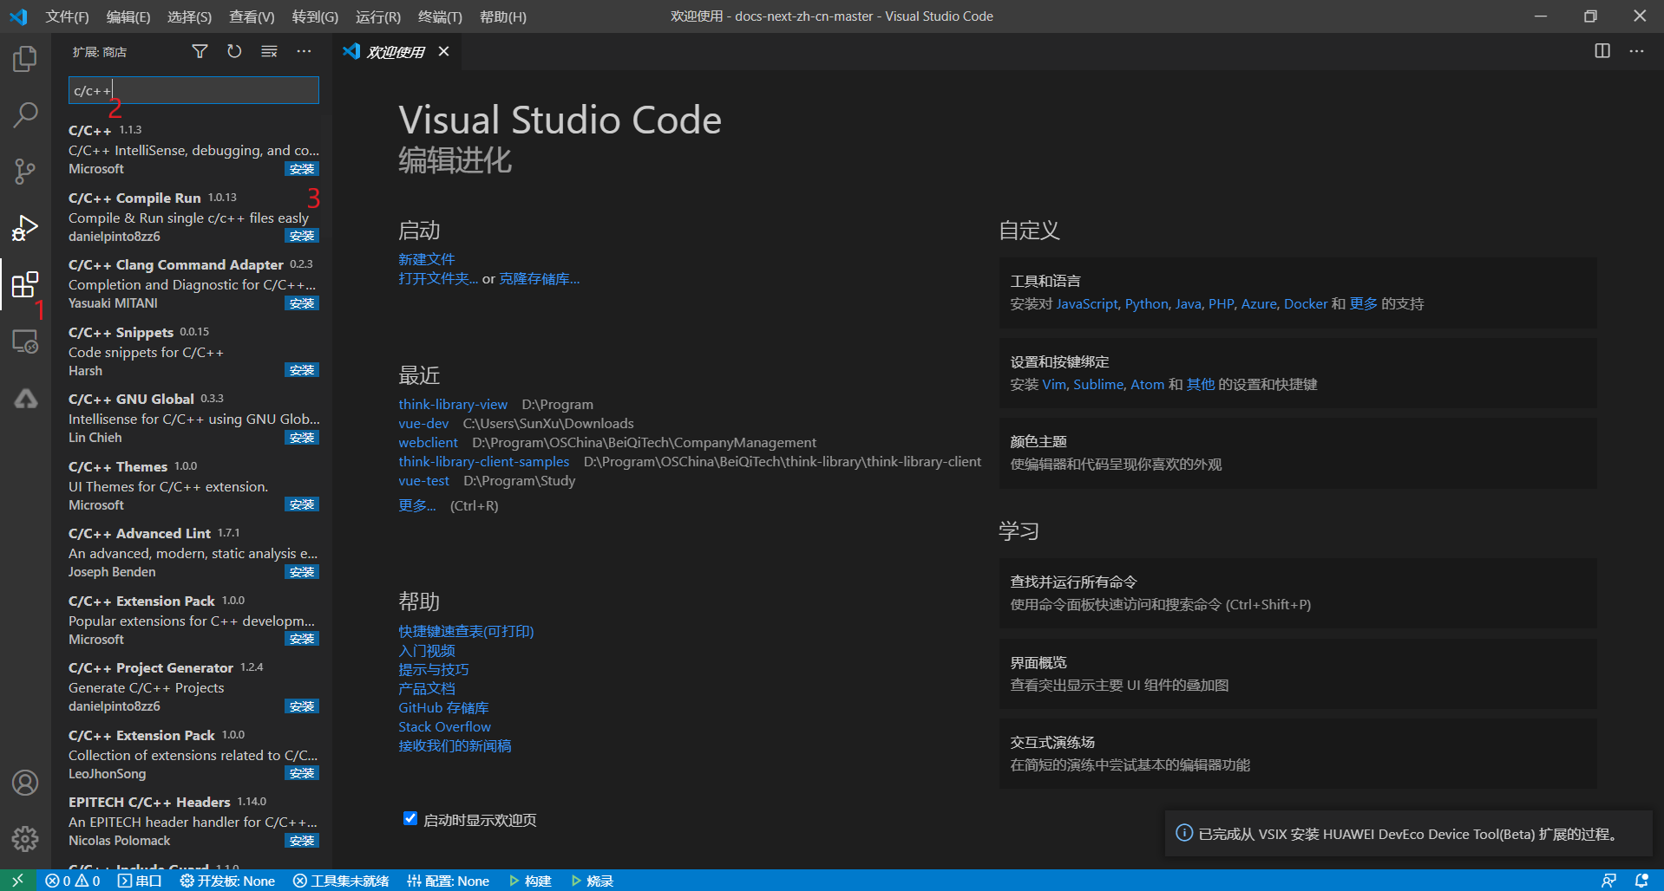Click 烧录 burn button in status bar

(592, 881)
